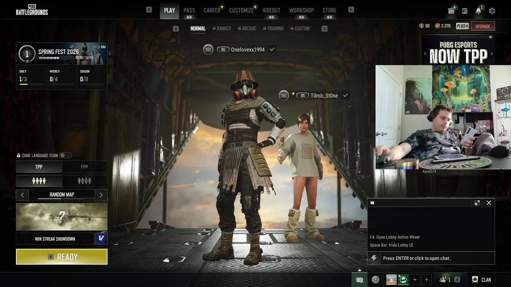
Task: Click the UPGRADE button
Action: (483, 26)
